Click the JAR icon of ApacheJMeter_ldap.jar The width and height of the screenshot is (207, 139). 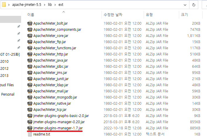30,85
